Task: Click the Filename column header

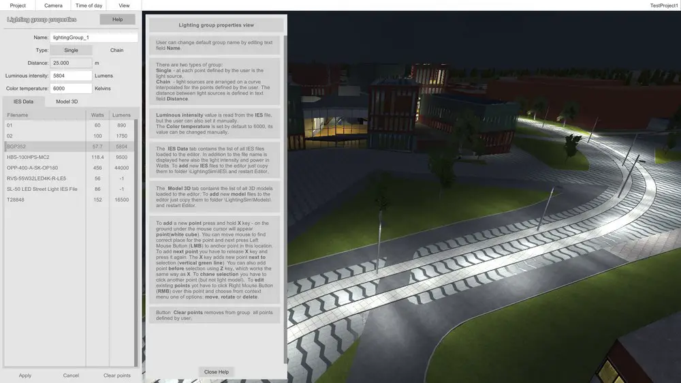Action: coord(45,114)
